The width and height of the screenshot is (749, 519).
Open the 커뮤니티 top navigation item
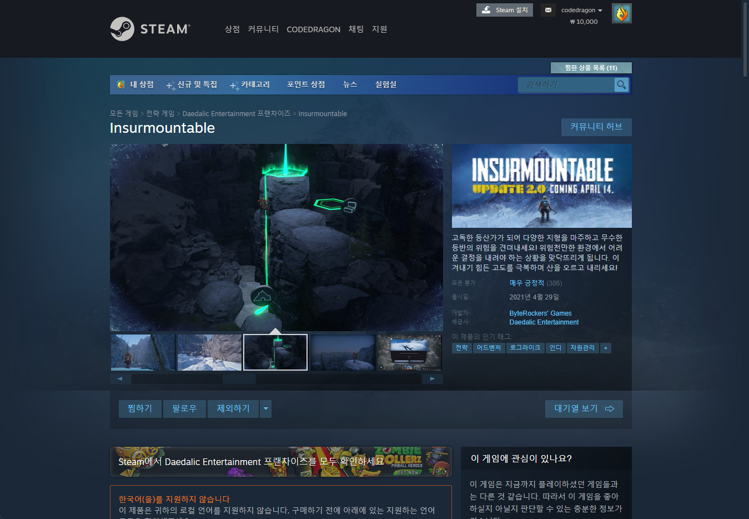[x=263, y=29]
